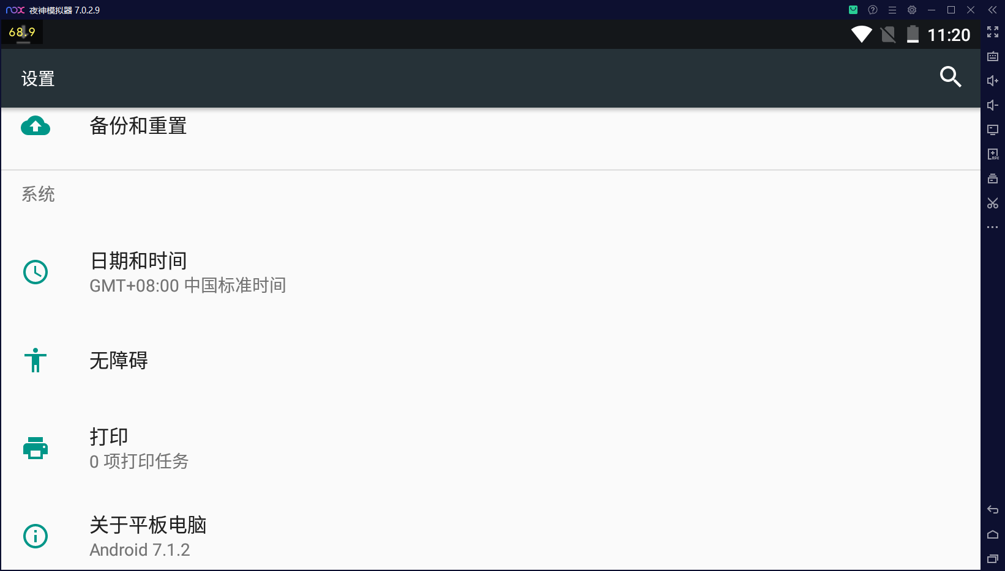Select the 无障碍 option
The height and width of the screenshot is (571, 1005).
pos(491,360)
